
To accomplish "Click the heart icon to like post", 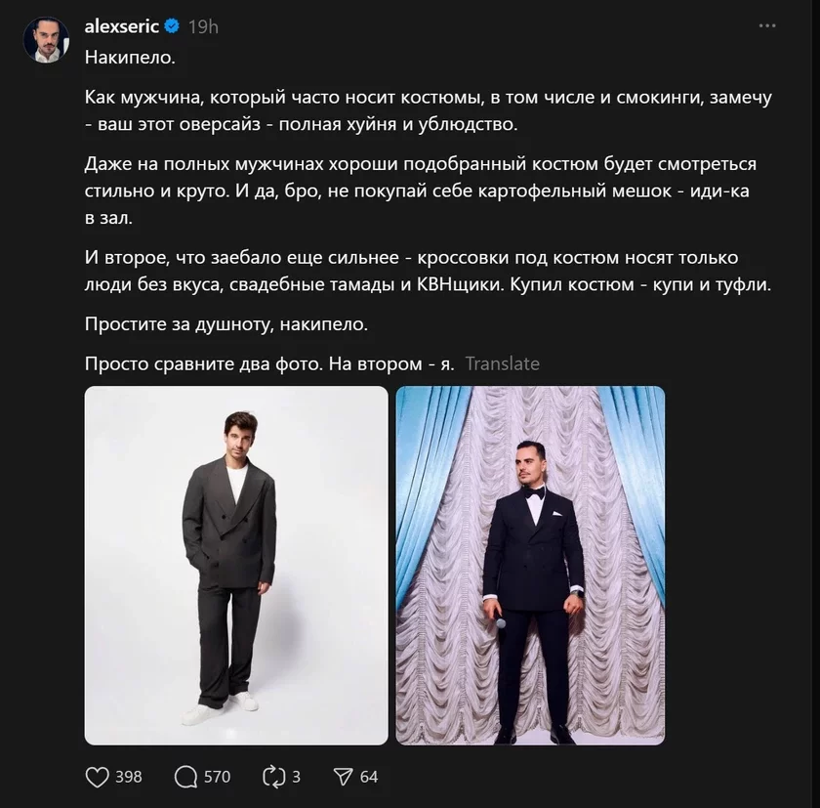I will point(98,777).
